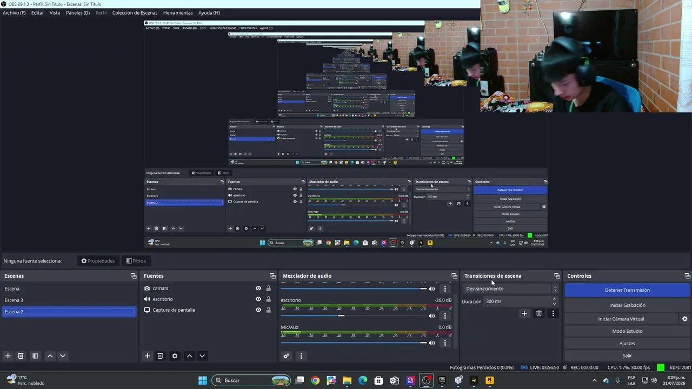Viewport: 692px width, 389px height.
Task: Open Google Chrome from the taskbar
Action: tap(315, 380)
